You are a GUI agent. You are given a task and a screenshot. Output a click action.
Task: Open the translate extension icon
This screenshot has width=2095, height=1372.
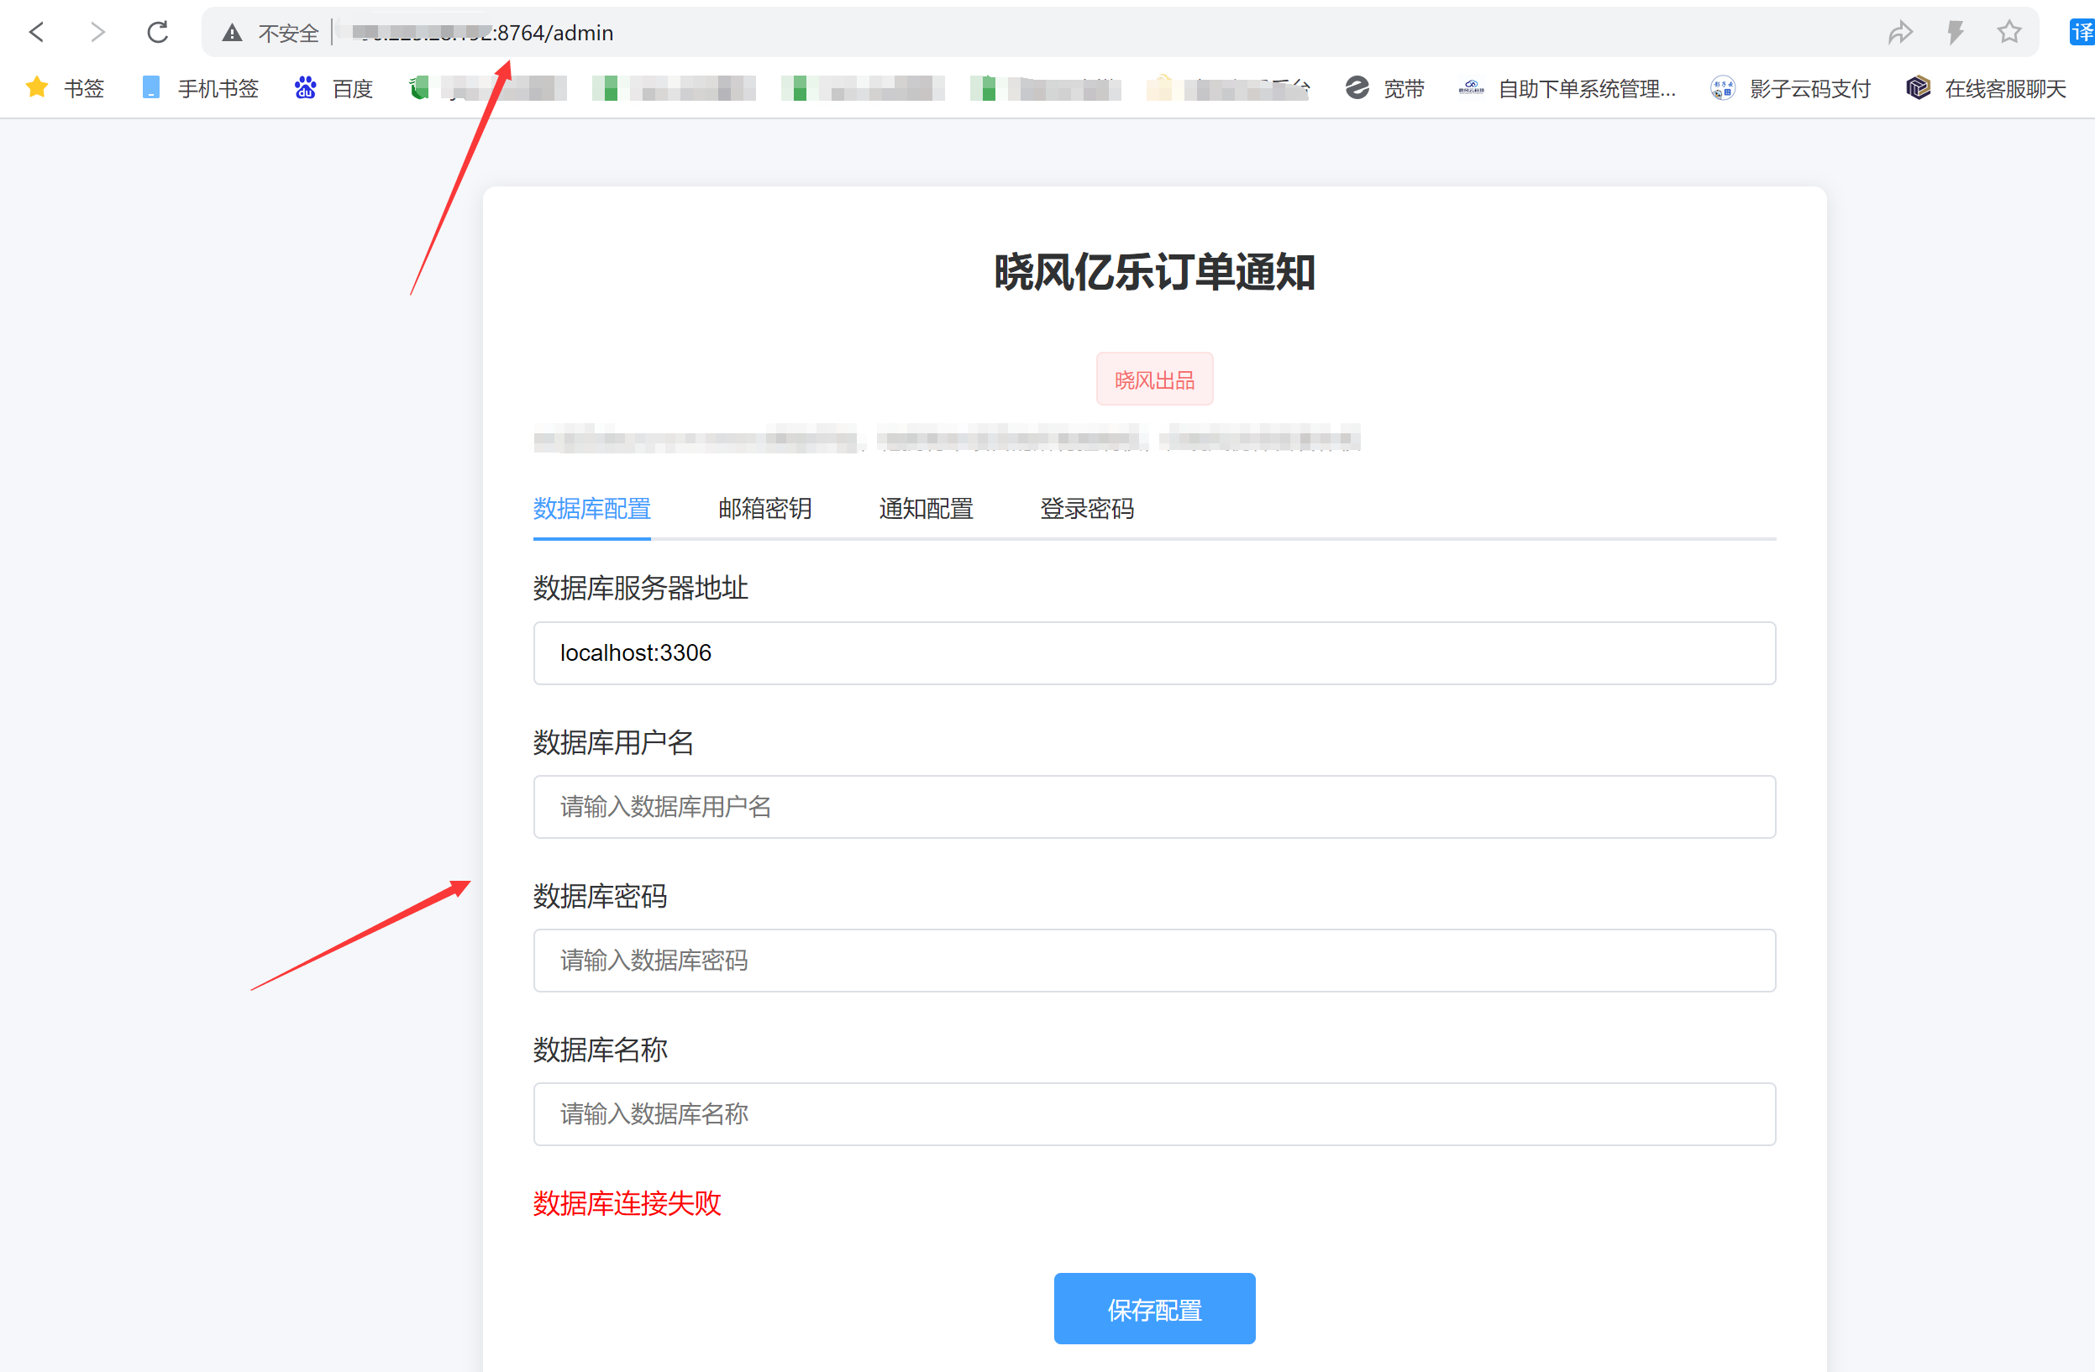pyautogui.click(x=2081, y=34)
